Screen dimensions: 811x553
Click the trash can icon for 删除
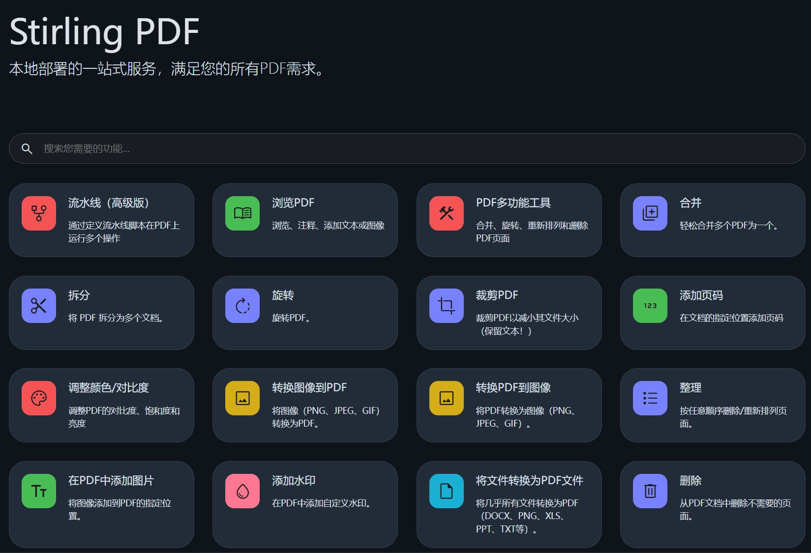[x=650, y=491]
